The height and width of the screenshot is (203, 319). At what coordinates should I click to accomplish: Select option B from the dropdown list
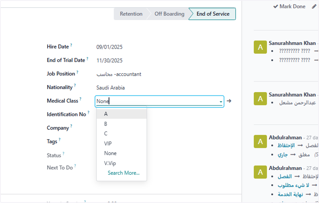121,124
